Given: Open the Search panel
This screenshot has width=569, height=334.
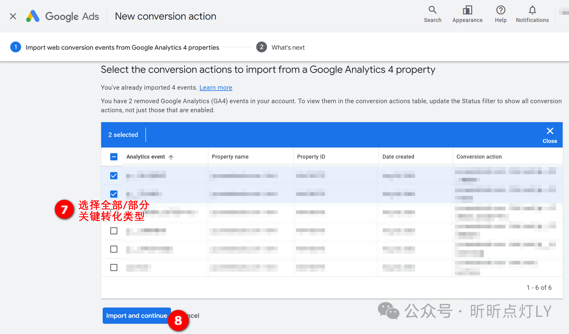Looking at the screenshot, I should pyautogui.click(x=433, y=14).
